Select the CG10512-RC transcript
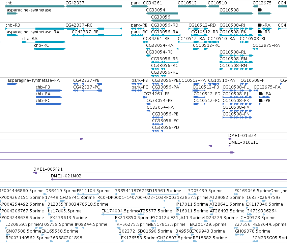Screen dimensions: 287x243 [x=200, y=49]
